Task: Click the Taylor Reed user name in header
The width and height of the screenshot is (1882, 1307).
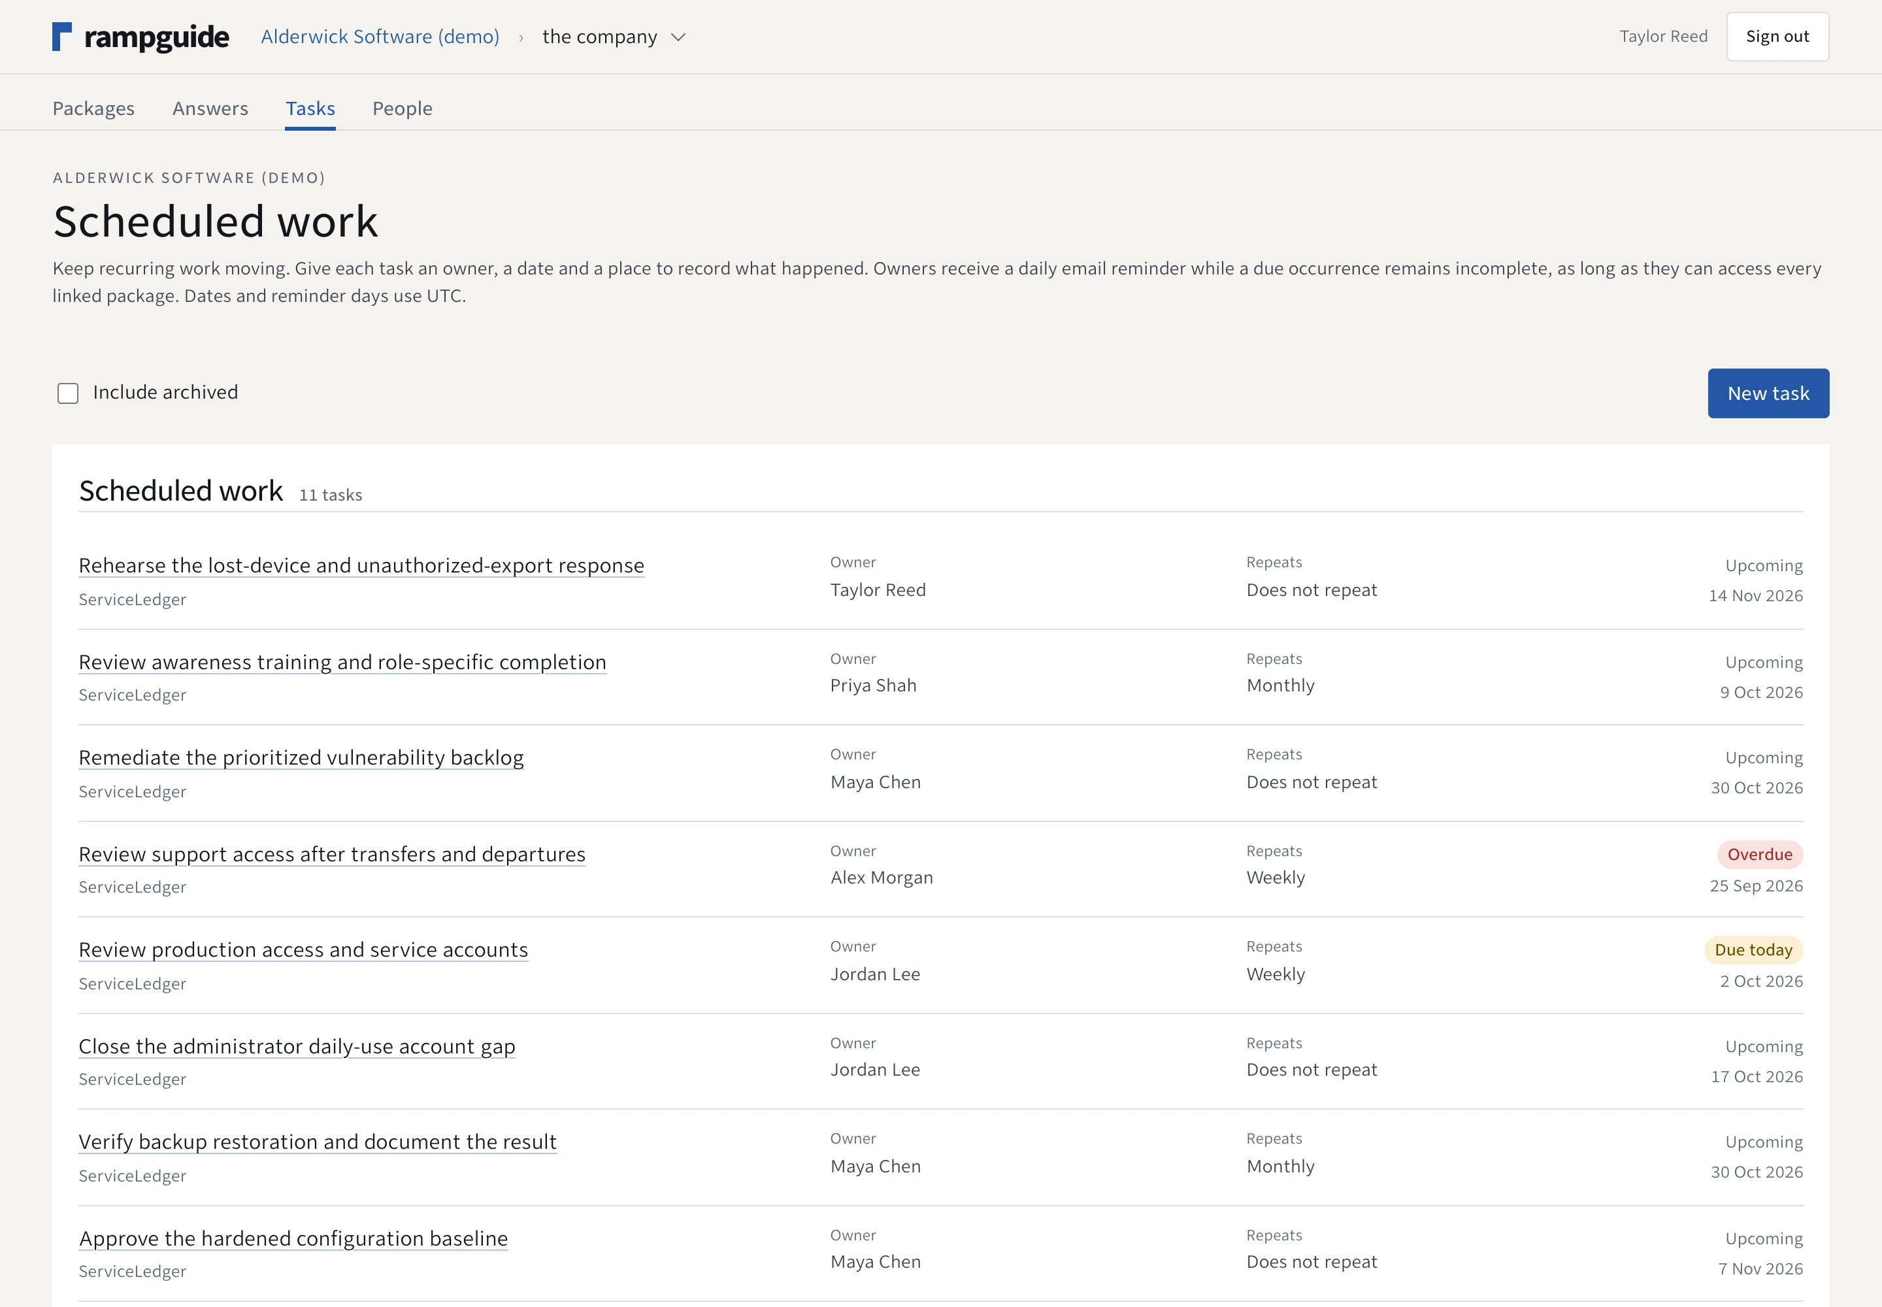Action: pyautogui.click(x=1663, y=36)
